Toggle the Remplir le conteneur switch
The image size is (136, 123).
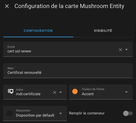click(128, 113)
